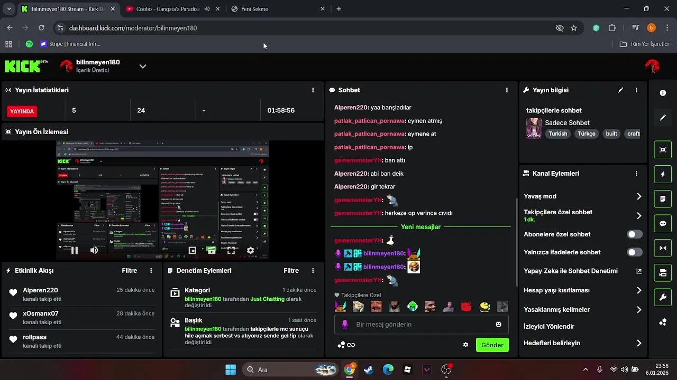Select the bilinmeyen180 Stream Kick tab
The image size is (677, 380).
click(x=68, y=9)
